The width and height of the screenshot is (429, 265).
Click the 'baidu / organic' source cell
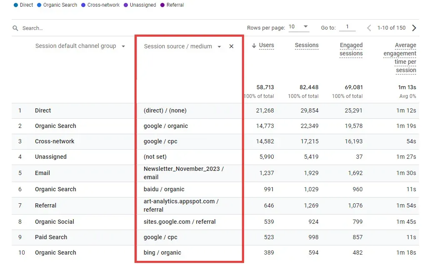(164, 189)
